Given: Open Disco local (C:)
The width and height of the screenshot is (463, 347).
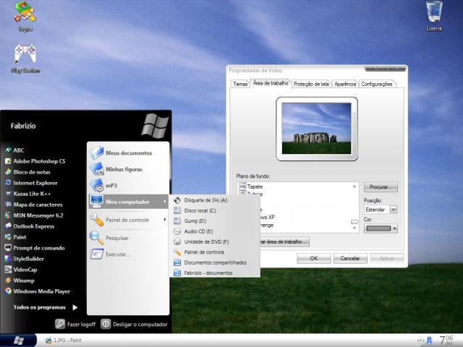Looking at the screenshot, I should point(214,210).
